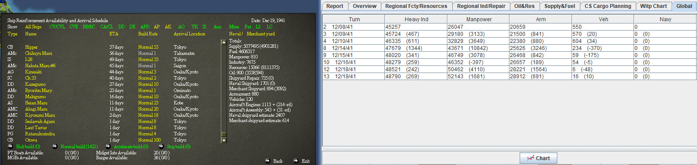Click the arrow icon beside Normal build
Screen dimensions: 697x165
coord(55,146)
